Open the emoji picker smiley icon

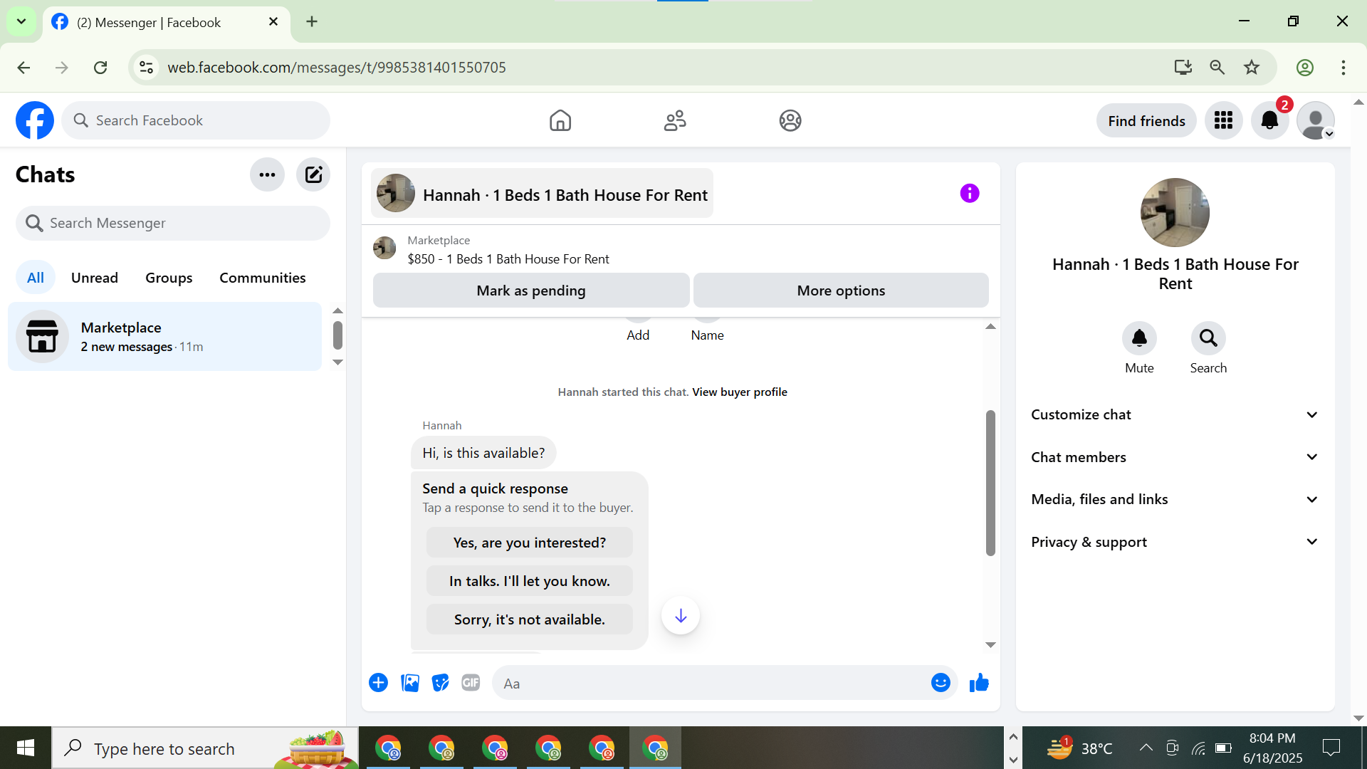click(x=941, y=683)
